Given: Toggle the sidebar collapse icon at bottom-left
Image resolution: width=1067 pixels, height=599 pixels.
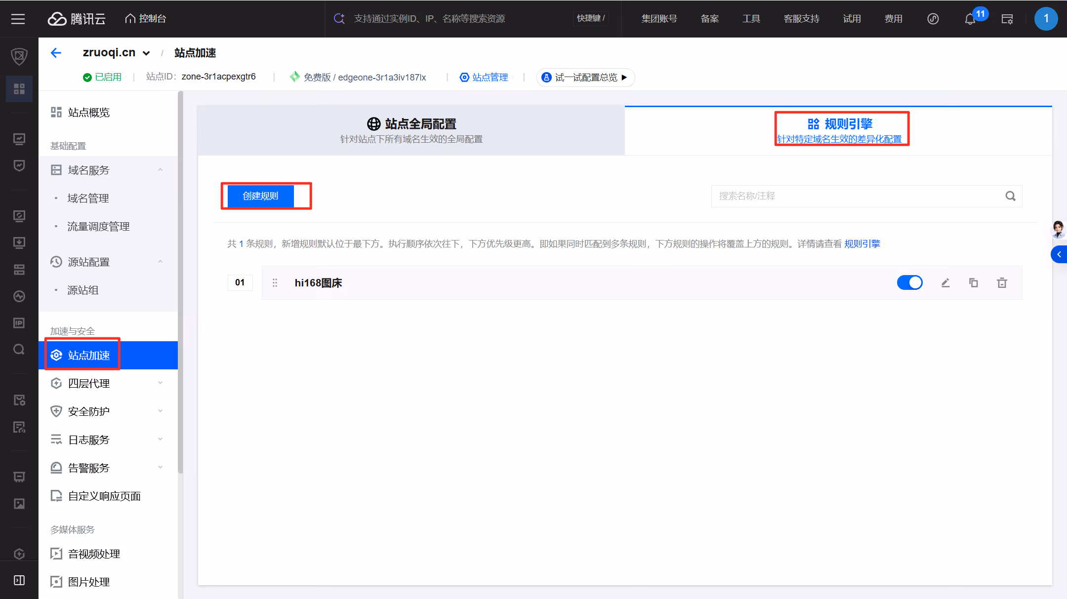Looking at the screenshot, I should 19,580.
